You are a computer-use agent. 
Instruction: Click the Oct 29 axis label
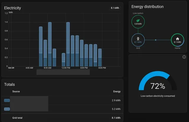point(11,68)
